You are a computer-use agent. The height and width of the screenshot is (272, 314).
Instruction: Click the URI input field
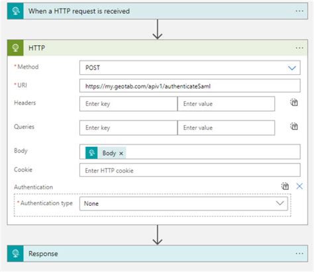click(x=190, y=86)
